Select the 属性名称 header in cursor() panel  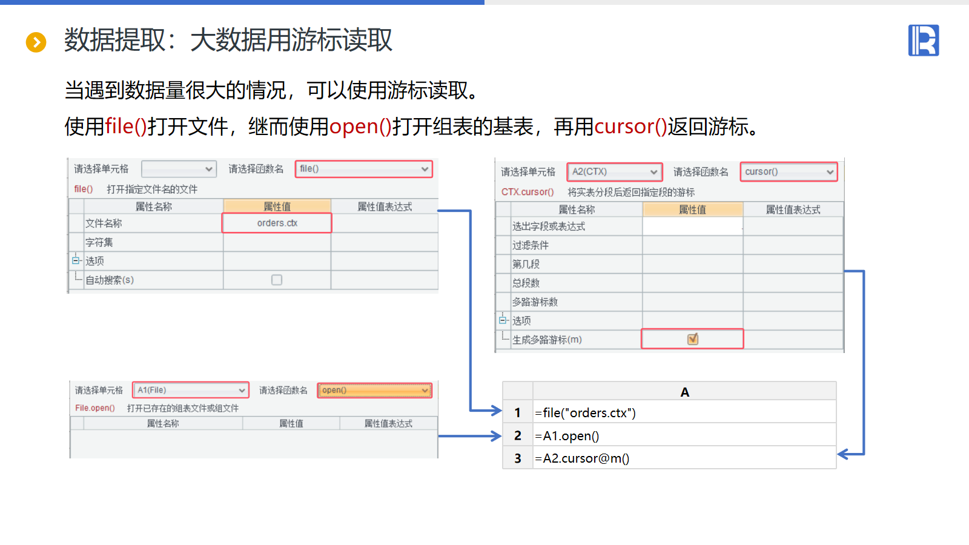[x=577, y=210]
